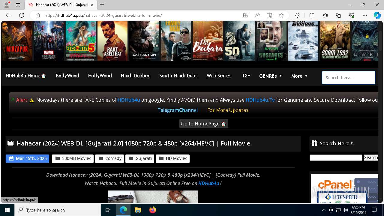The height and width of the screenshot is (216, 384).
Task: Open the BollyWood menu item
Action: [x=67, y=76]
